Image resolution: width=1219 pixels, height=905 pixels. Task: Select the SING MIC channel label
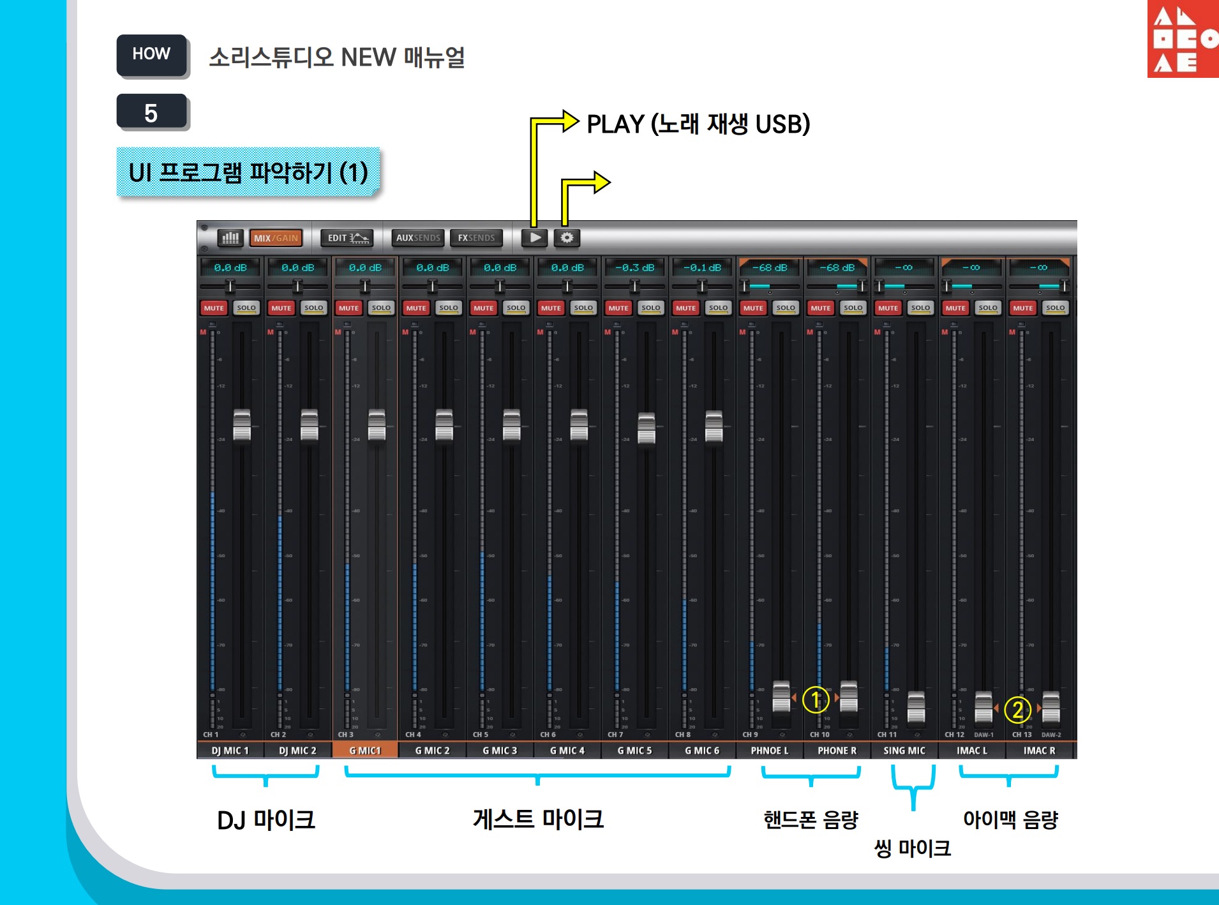click(904, 751)
